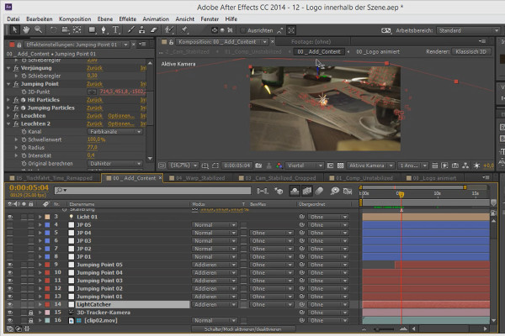Select the Eraser tool
Image resolution: width=505 pixels, height=336 pixels.
click(154, 30)
